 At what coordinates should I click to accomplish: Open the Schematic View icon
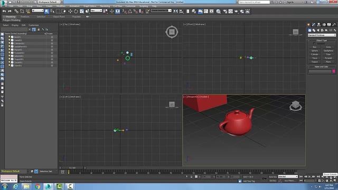point(211,11)
